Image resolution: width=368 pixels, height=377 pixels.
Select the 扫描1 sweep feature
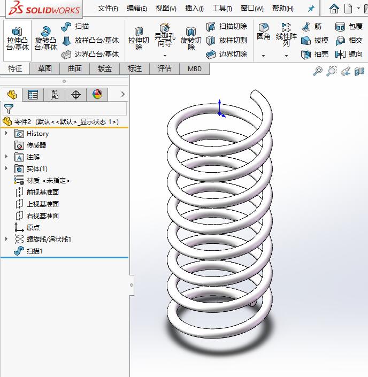[28, 251]
